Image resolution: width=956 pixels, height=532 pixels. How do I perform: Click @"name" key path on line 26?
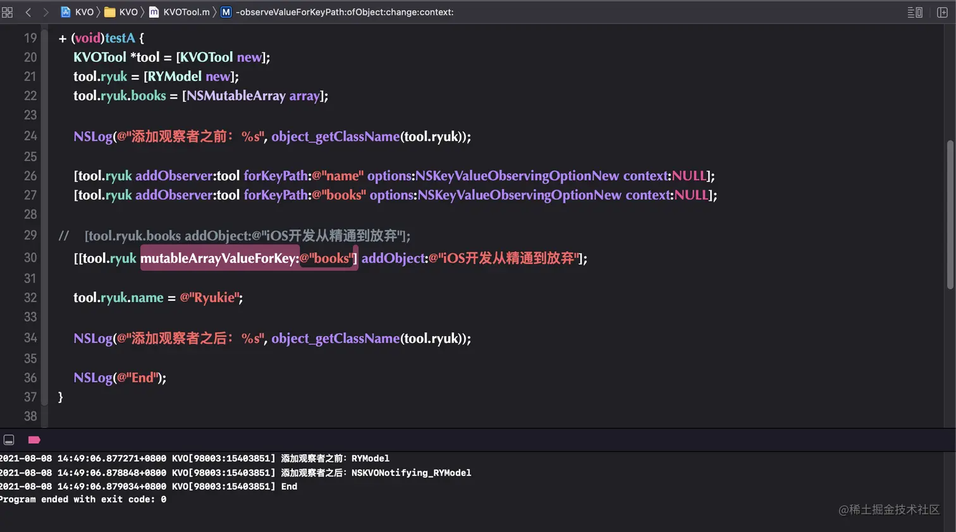[x=338, y=176]
